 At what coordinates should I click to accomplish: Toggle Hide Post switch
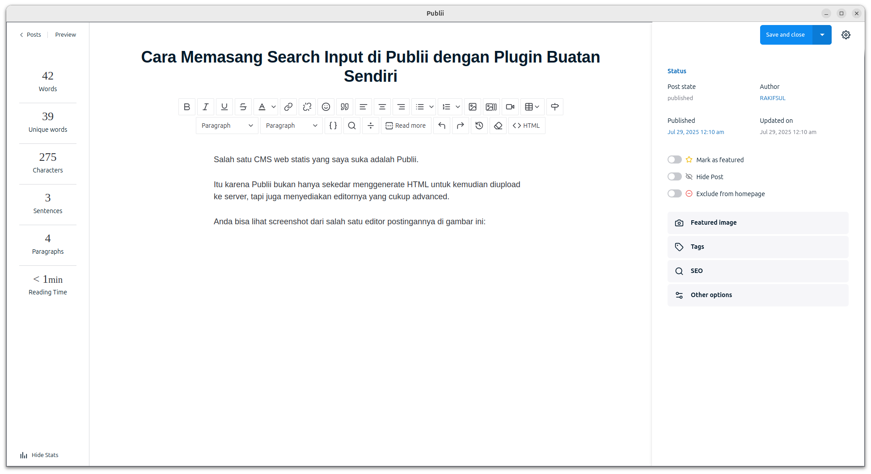click(x=675, y=177)
